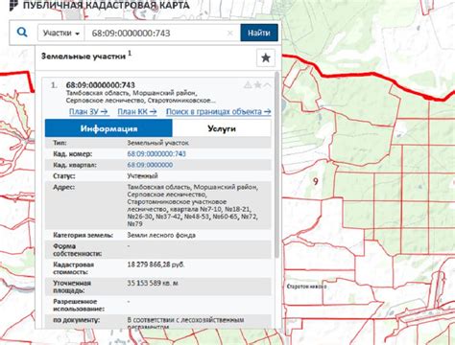Clear the search field with the X
455x345 pixels.
[x=230, y=33]
